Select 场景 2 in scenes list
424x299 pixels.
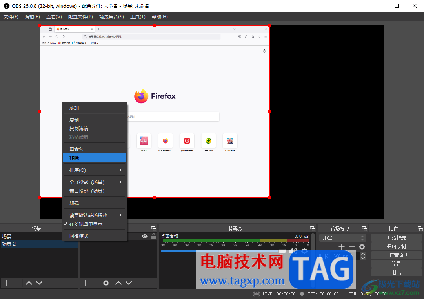coord(39,244)
